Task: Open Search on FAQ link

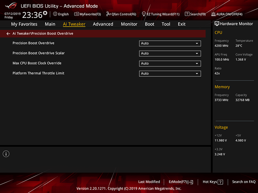Action: 244,182
